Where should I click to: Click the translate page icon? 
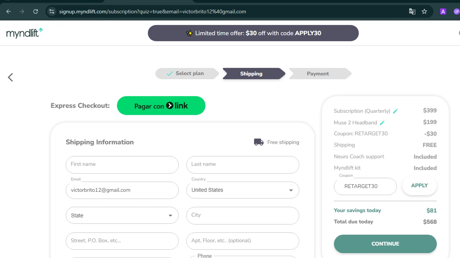pos(412,12)
